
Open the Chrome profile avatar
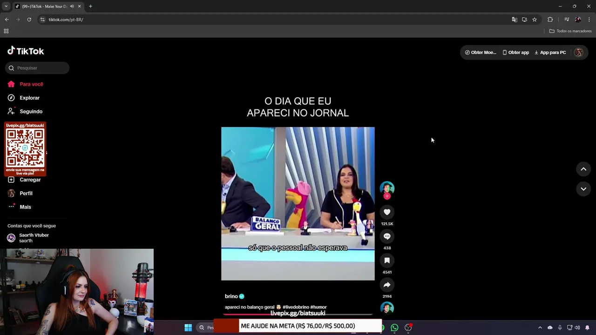point(578,20)
